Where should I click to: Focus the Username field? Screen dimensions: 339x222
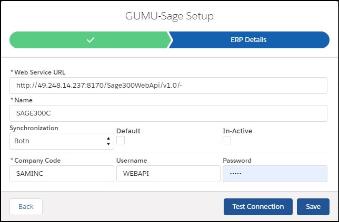point(168,174)
